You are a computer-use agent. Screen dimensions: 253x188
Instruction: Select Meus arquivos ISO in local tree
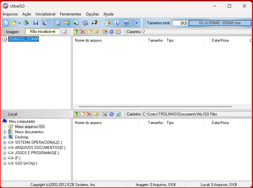(x=29, y=127)
